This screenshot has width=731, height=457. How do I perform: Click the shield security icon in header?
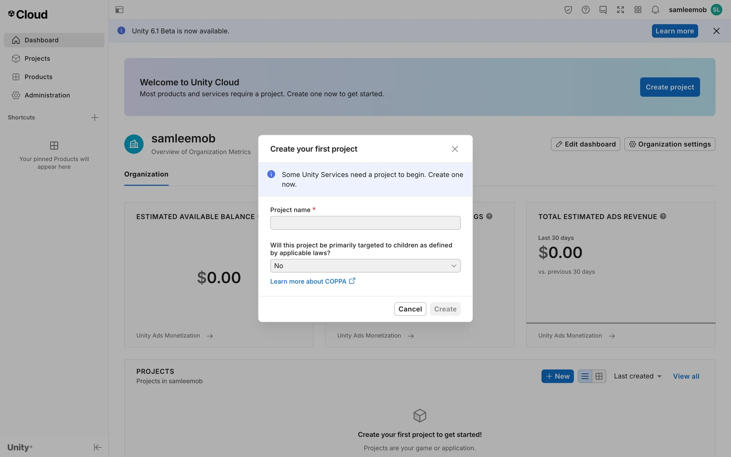568,10
